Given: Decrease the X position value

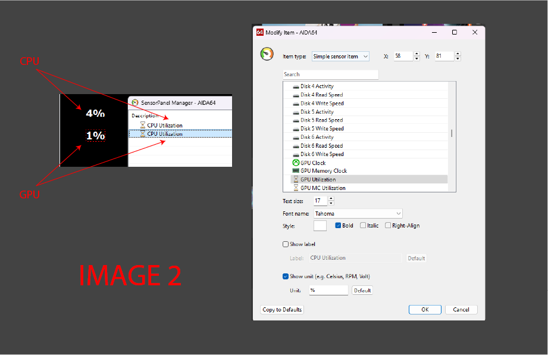Looking at the screenshot, I should click(x=417, y=59).
